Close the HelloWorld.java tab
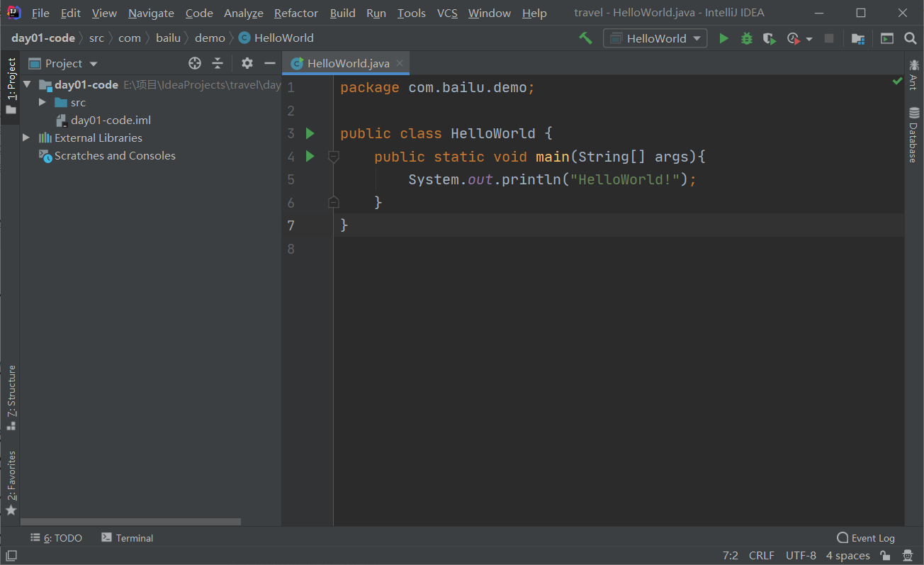Image resolution: width=924 pixels, height=565 pixels. 400,63
